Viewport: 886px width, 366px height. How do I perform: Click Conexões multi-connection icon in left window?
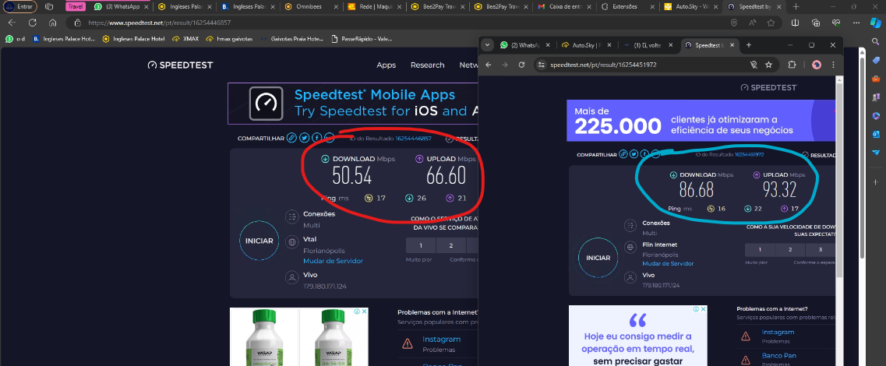click(x=291, y=216)
